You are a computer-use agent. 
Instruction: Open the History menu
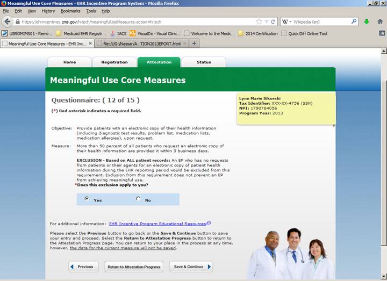pos(48,11)
